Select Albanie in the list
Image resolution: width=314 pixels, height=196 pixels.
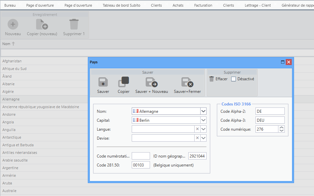[x=8, y=84]
